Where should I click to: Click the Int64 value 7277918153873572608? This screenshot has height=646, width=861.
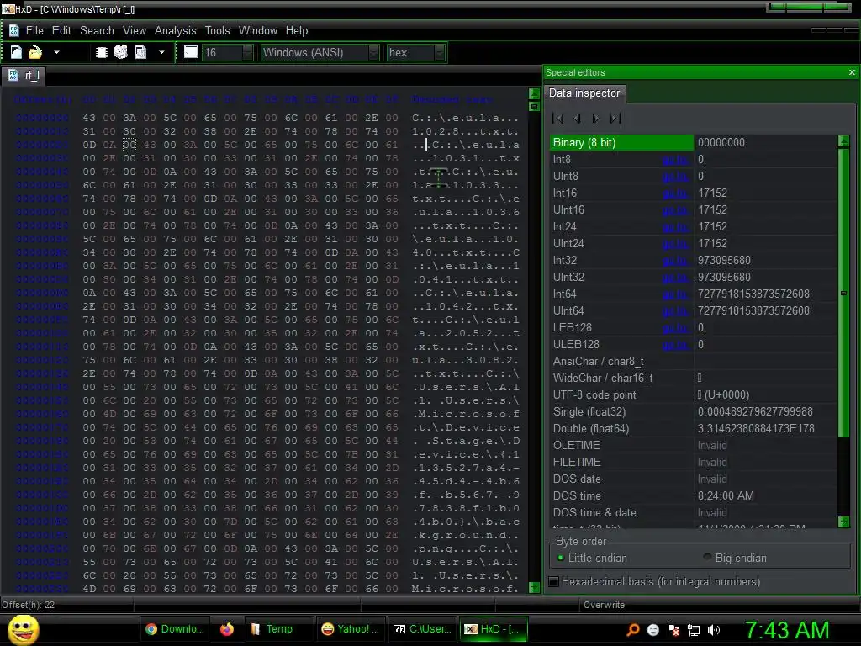[753, 294]
